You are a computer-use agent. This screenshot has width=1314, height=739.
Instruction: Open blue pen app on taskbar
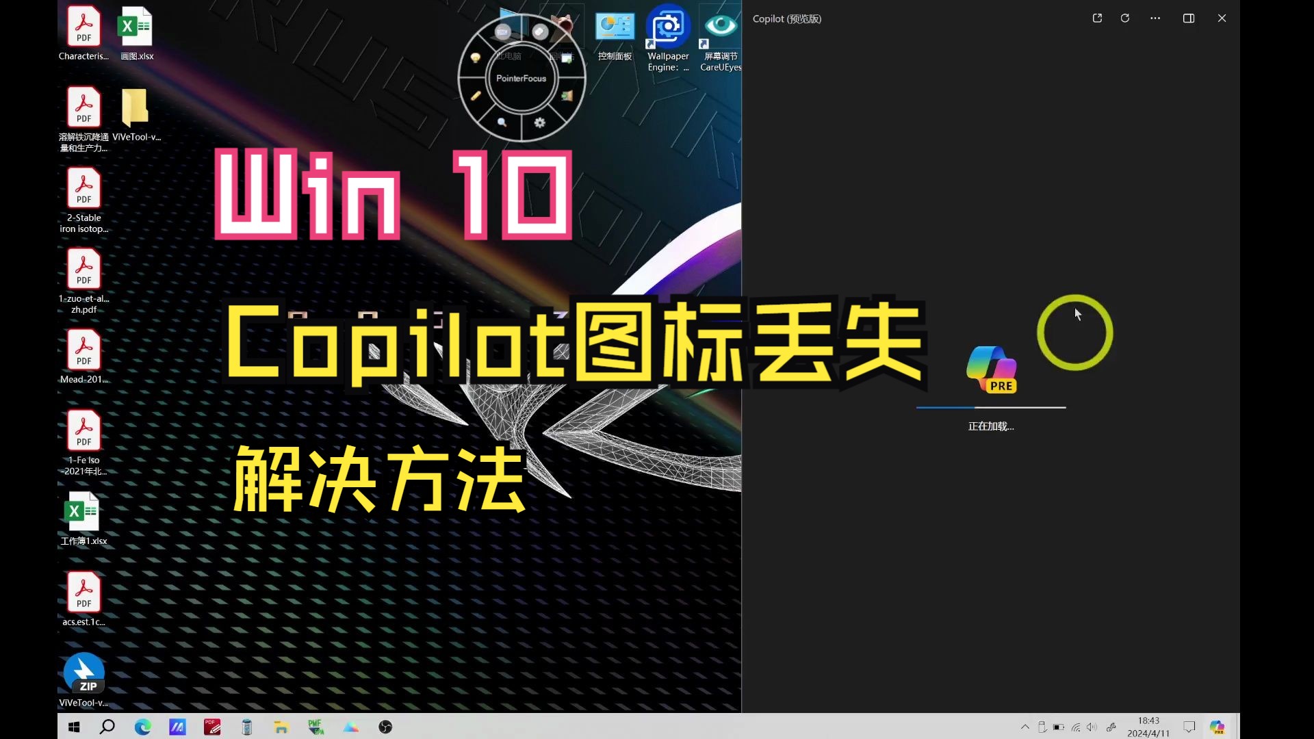[x=177, y=727]
